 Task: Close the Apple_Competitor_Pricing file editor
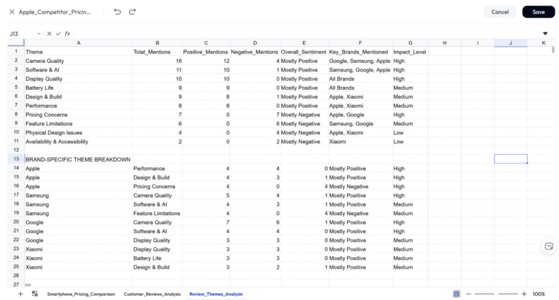click(x=11, y=11)
